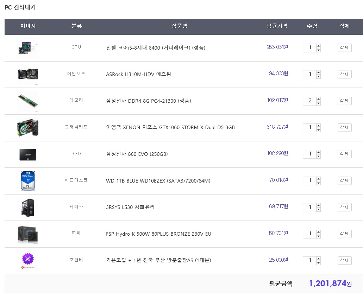
Task: Focus the quantity field in the 조립비 row
Action: pos(310,261)
